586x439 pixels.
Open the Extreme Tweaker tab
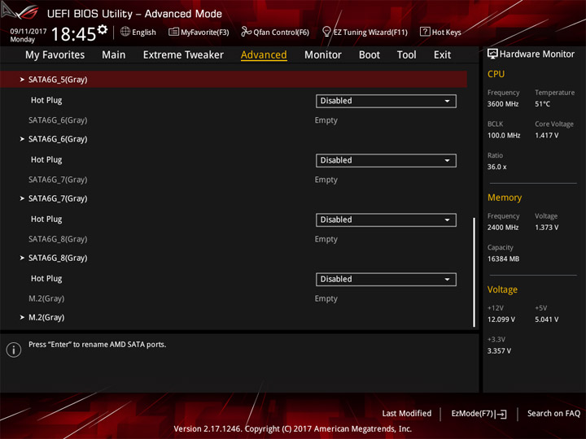tap(183, 55)
